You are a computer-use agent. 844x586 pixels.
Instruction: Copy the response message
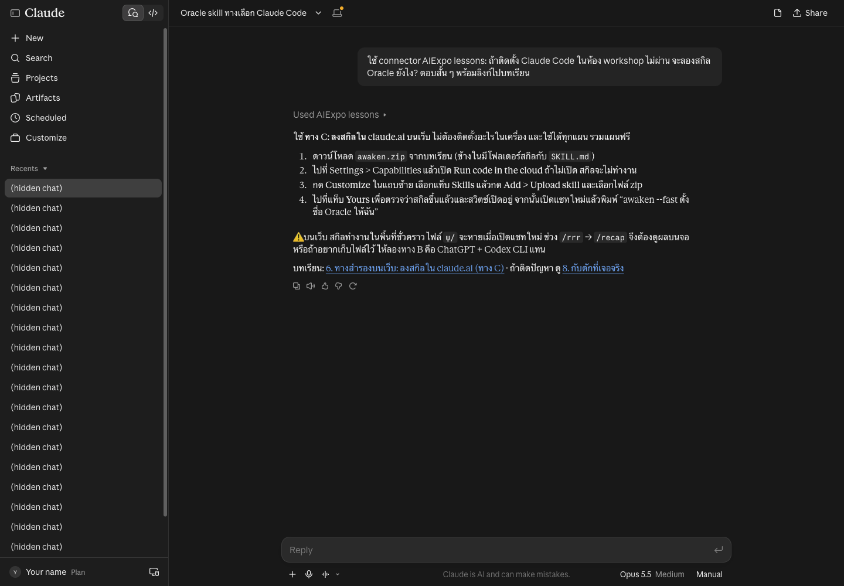297,286
